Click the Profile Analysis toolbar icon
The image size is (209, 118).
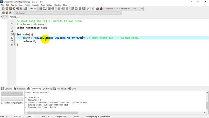[x=98, y=9]
